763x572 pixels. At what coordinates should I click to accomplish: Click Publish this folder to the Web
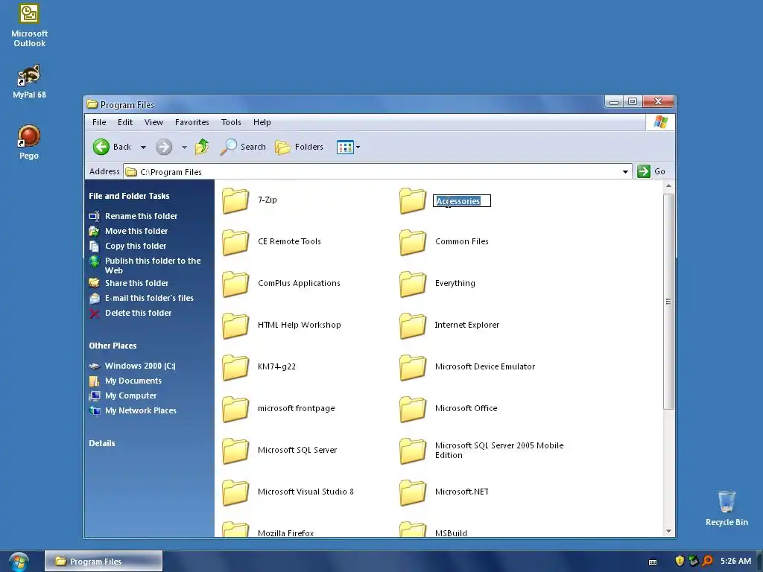(153, 266)
